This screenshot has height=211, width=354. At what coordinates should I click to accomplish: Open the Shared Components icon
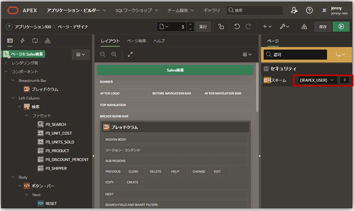304,27
